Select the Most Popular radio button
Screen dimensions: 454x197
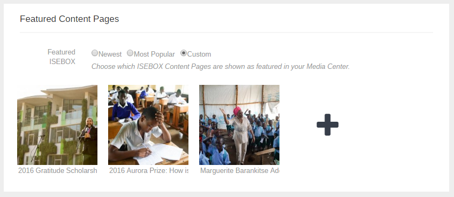point(130,53)
